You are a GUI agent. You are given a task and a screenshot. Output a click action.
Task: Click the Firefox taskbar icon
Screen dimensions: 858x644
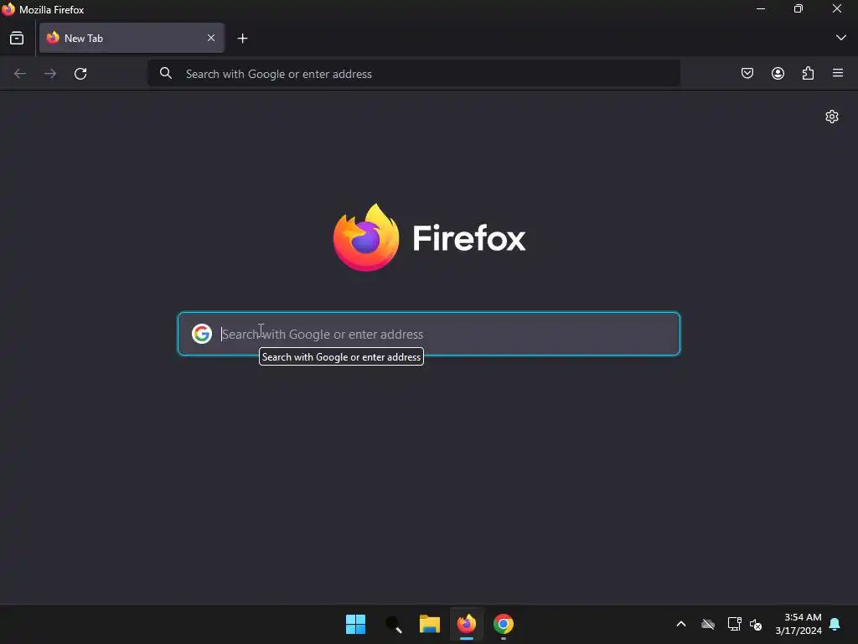pyautogui.click(x=466, y=624)
